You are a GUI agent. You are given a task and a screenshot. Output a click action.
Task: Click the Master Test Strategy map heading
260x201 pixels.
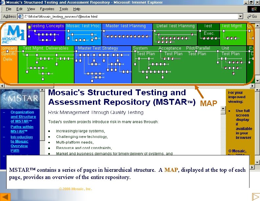pyautogui.click(x=98, y=48)
